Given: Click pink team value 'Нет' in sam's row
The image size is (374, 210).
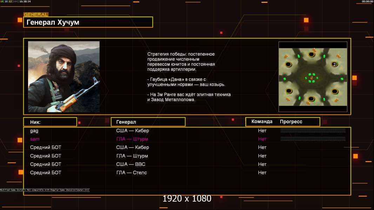Looking at the screenshot, I should pos(262,139).
